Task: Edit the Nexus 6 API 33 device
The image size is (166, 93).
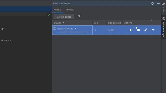Action: point(146,30)
